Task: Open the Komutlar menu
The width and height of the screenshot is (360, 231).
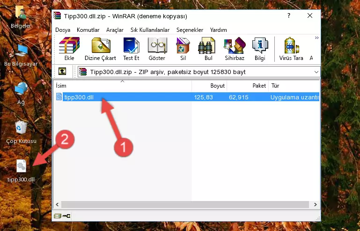Action: click(x=88, y=30)
